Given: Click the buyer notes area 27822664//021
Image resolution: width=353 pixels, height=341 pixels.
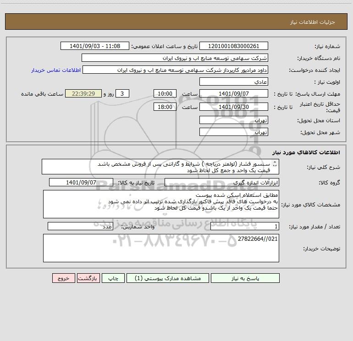Looking at the screenshot, I should 161,248.
